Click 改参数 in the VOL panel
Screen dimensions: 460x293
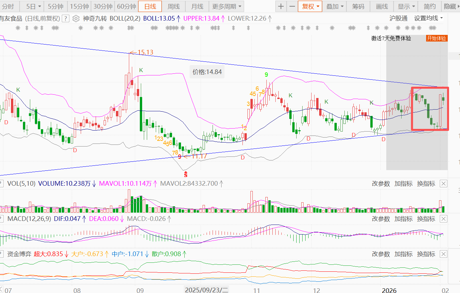(x=381, y=184)
